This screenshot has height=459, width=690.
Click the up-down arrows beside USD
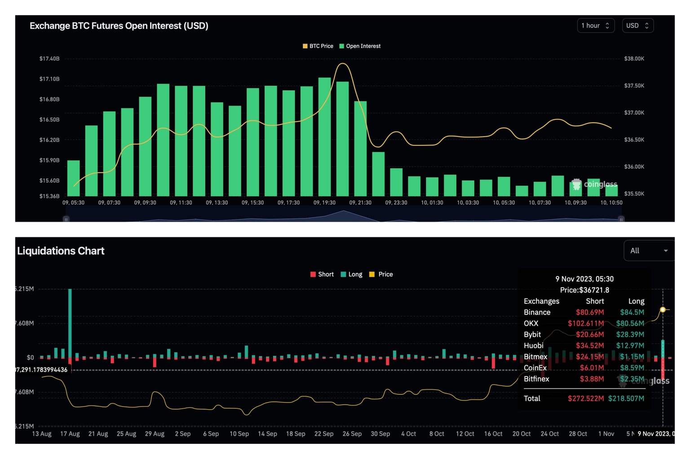click(647, 26)
